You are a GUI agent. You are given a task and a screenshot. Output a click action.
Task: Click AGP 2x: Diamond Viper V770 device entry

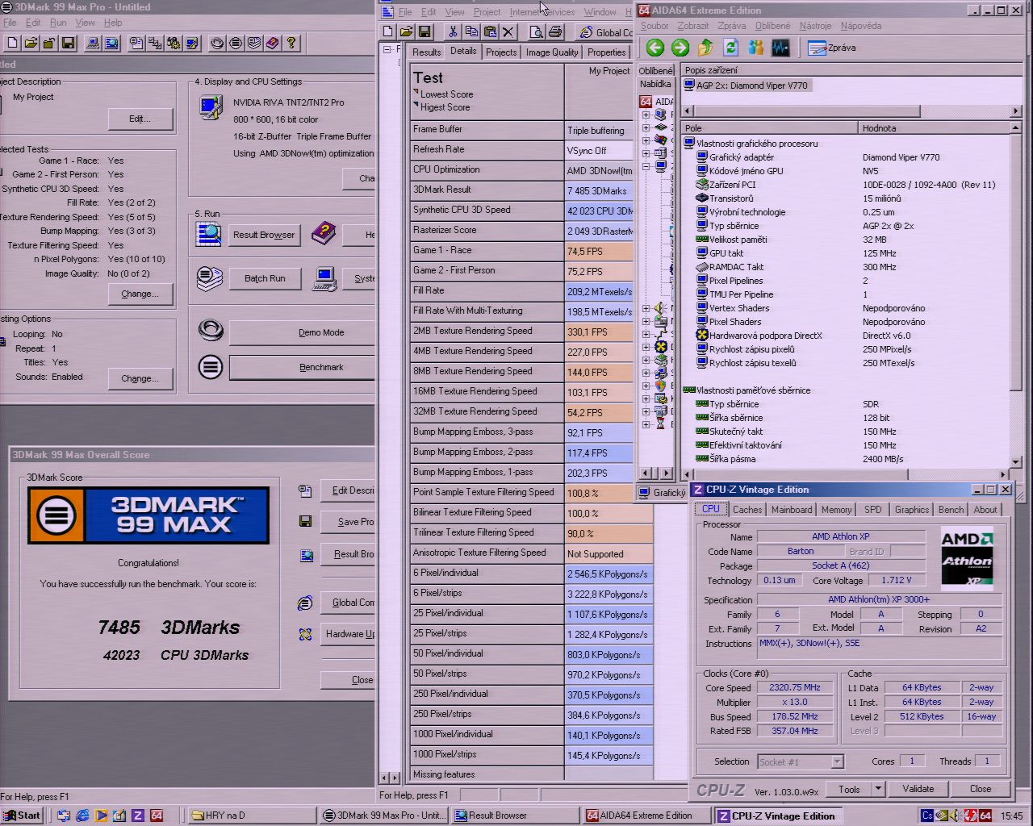(746, 86)
